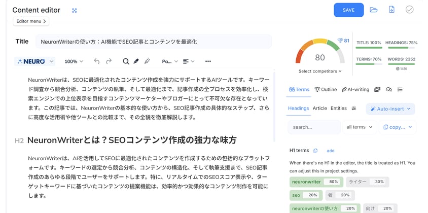The image size is (428, 213).
Task: Click the TERMS: 70% progress bar
Action: pos(369,64)
